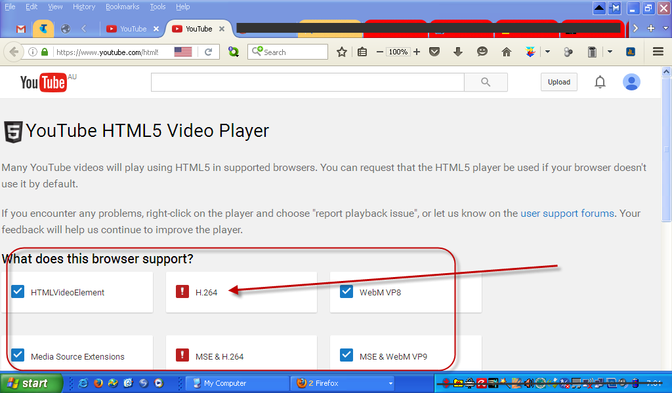Click the clipboard add-on icon

[593, 52]
